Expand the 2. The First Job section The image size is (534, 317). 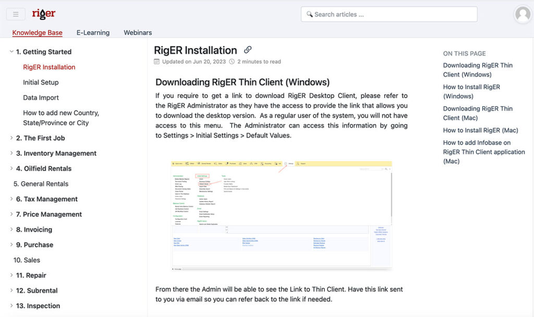click(x=11, y=138)
